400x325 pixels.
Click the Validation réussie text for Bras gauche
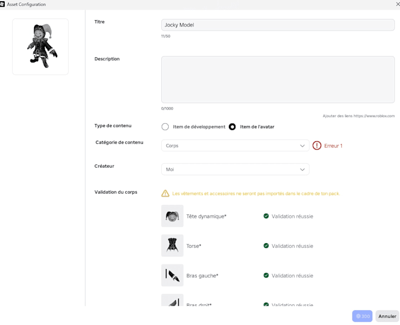292,276
